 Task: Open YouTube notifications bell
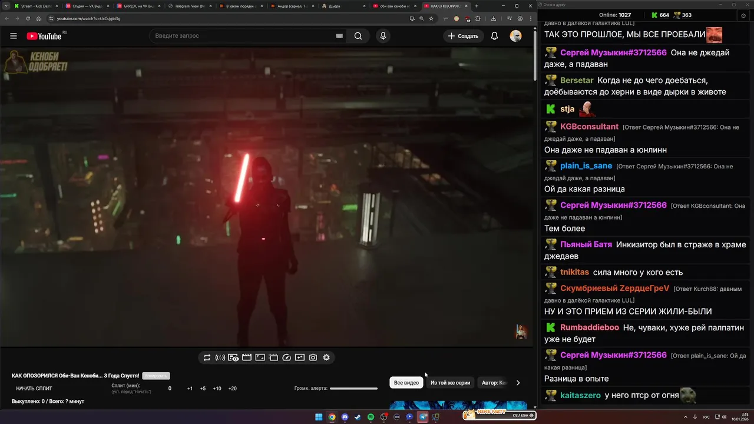(495, 36)
